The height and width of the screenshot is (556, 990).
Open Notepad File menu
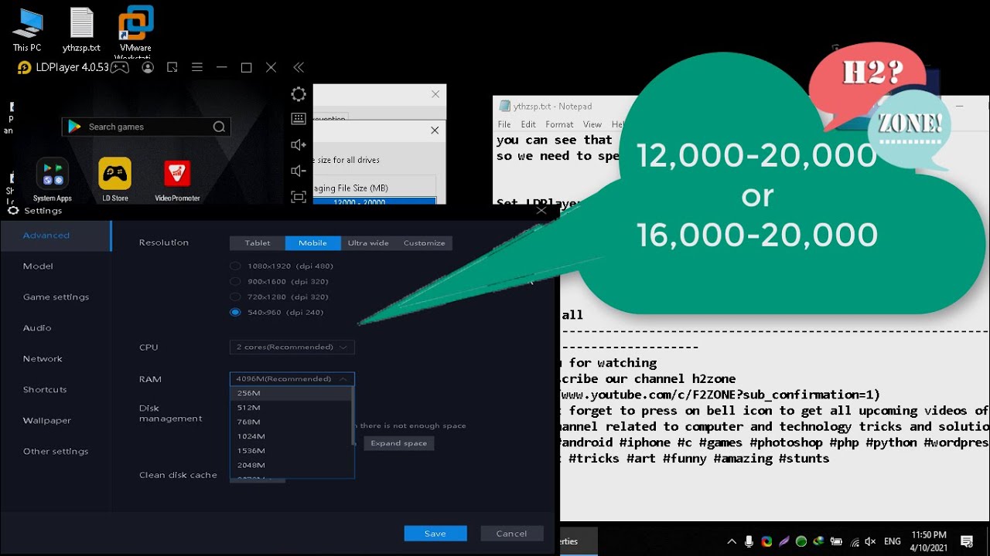tap(504, 124)
